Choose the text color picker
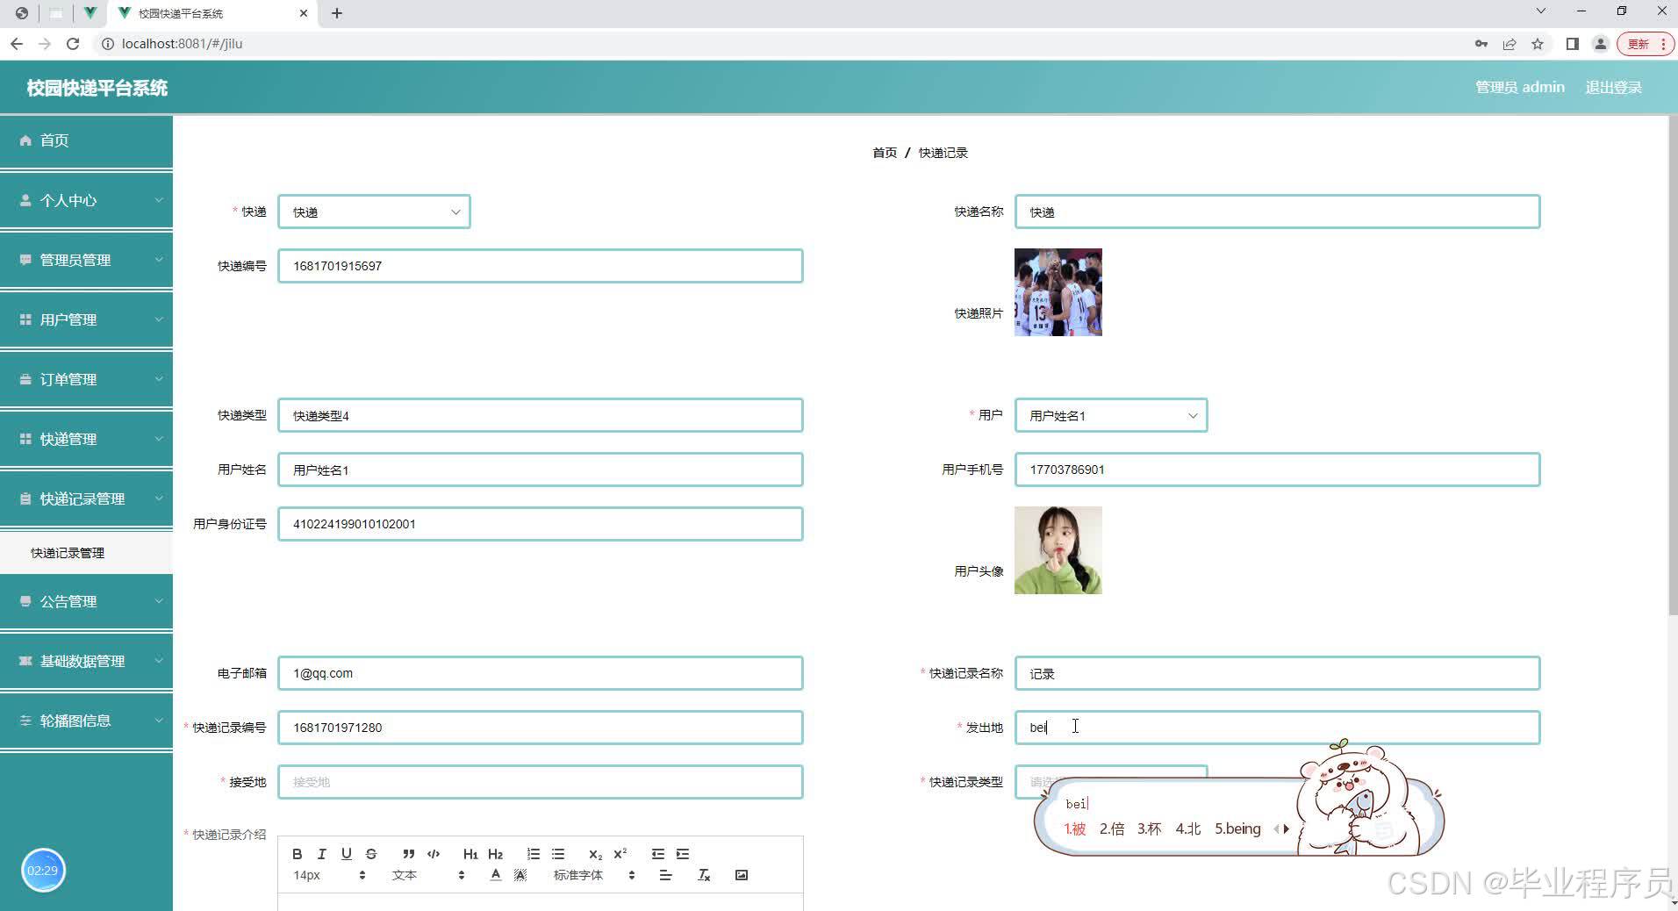 496,875
